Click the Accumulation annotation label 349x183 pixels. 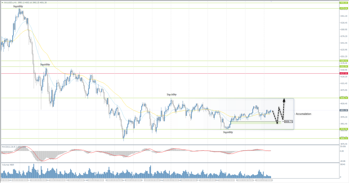(303, 113)
